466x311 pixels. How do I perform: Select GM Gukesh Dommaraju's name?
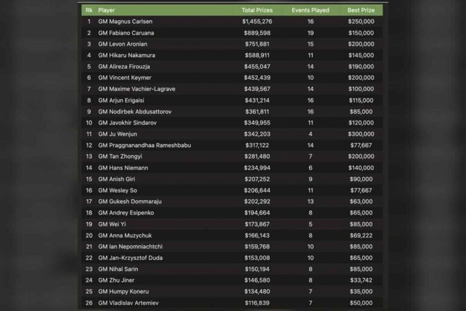pos(130,202)
